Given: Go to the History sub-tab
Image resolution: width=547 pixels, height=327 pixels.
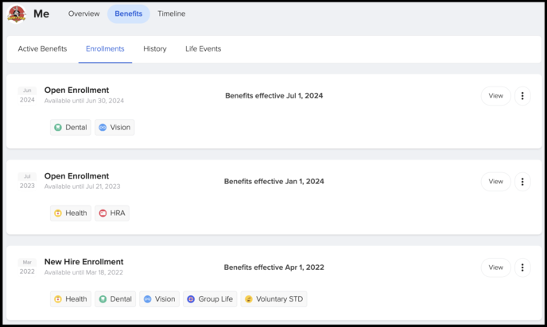Looking at the screenshot, I should (155, 48).
